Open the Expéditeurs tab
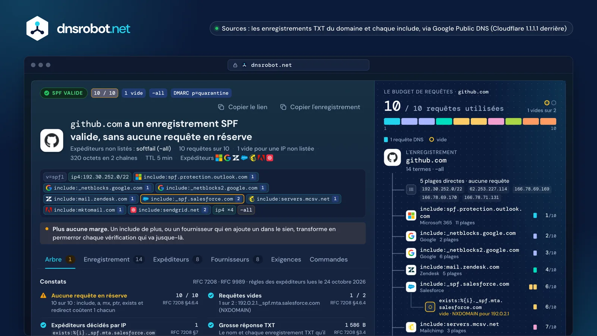The height and width of the screenshot is (336, 597). click(178, 259)
